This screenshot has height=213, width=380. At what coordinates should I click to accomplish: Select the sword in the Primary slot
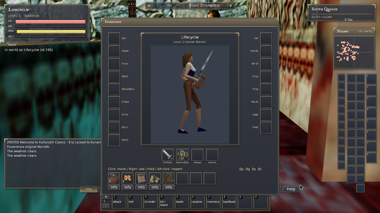pyautogui.click(x=167, y=155)
